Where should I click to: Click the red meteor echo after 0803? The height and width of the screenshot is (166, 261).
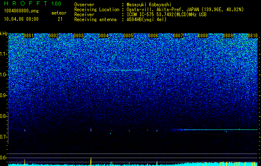(91, 130)
